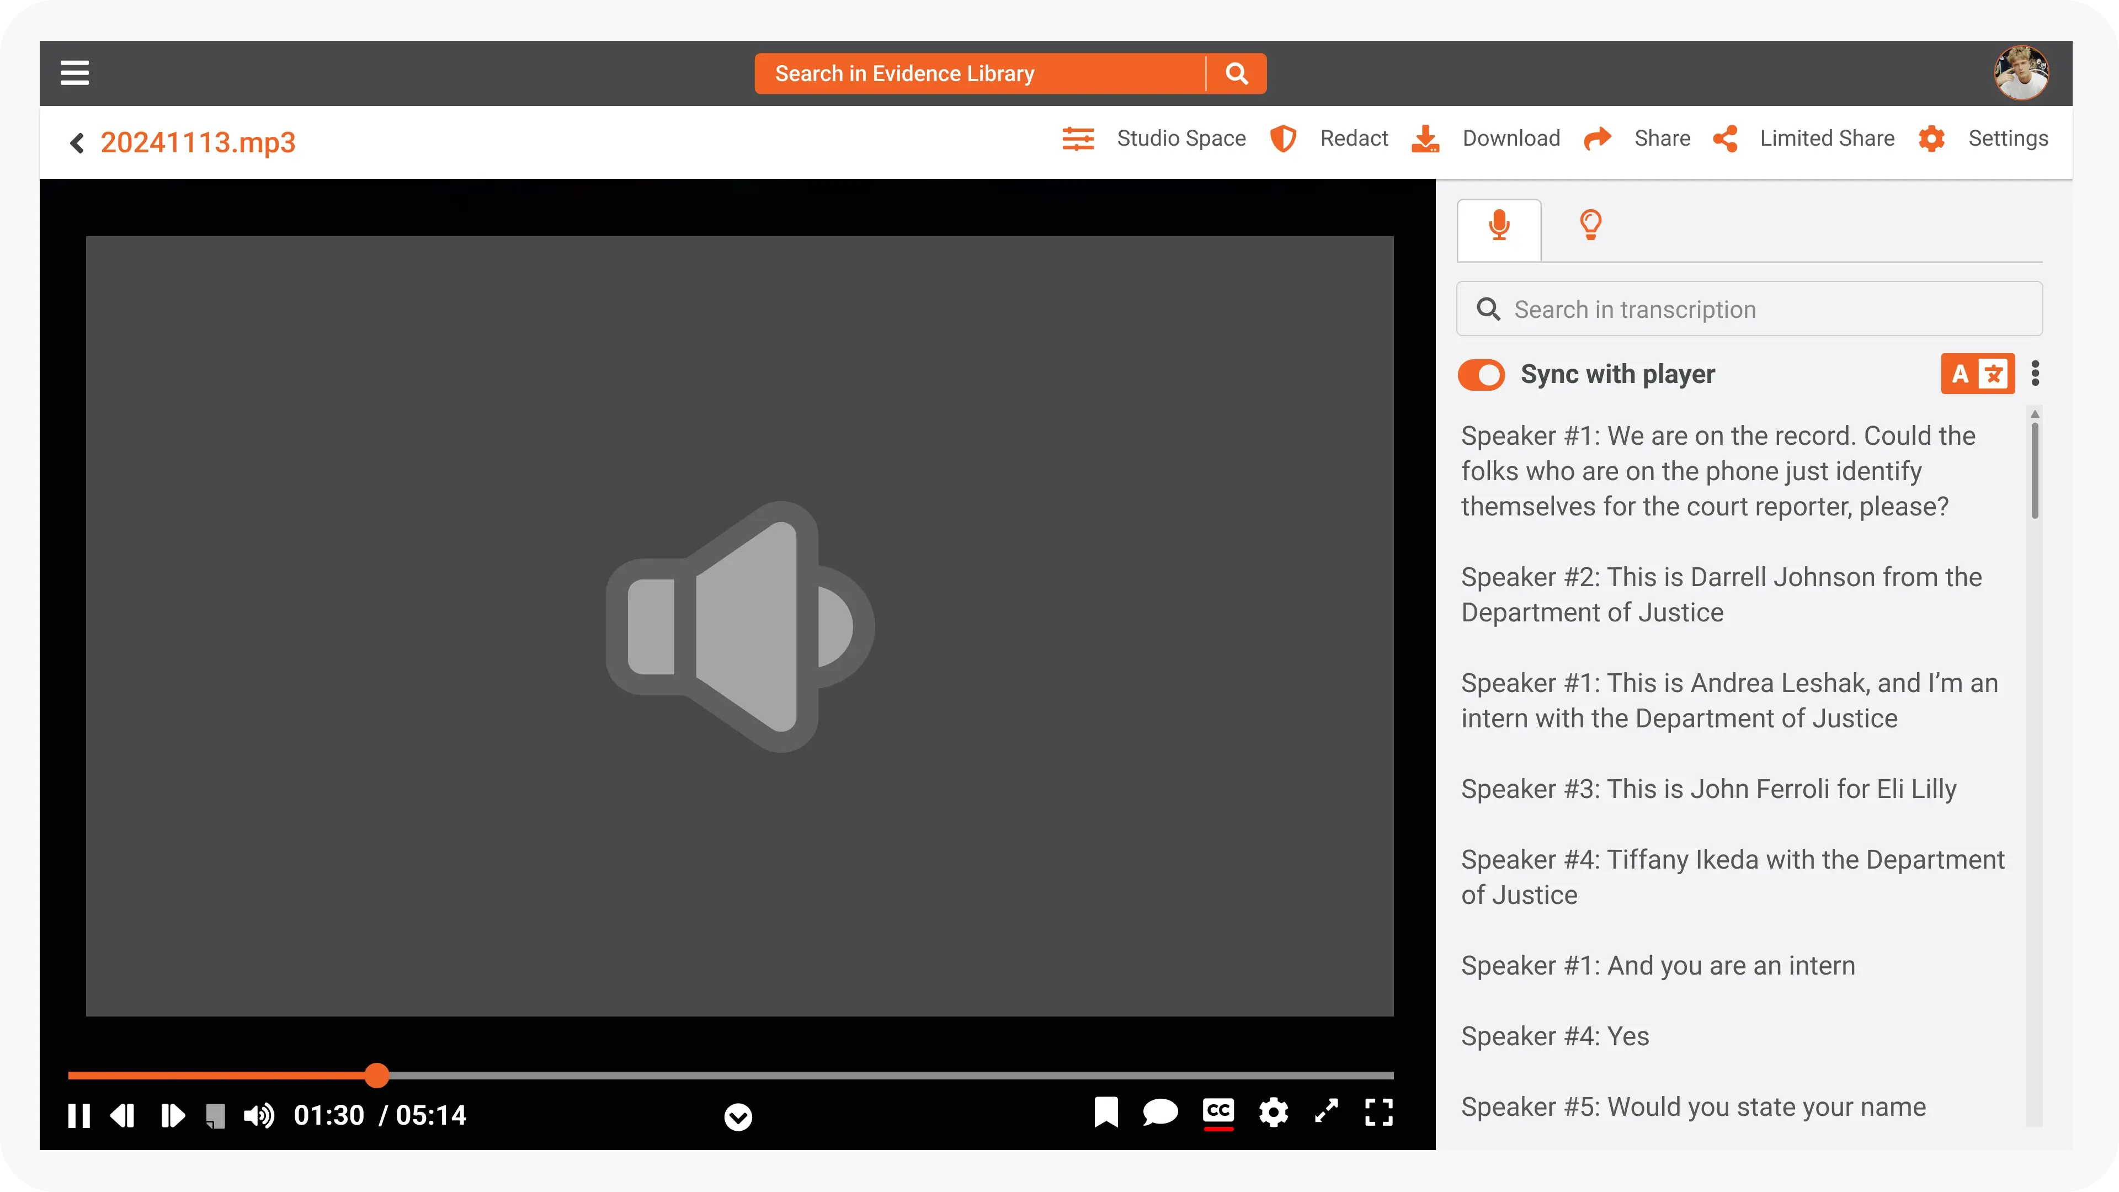Mute the player volume speaker
This screenshot has height=1192, width=2119.
point(258,1115)
